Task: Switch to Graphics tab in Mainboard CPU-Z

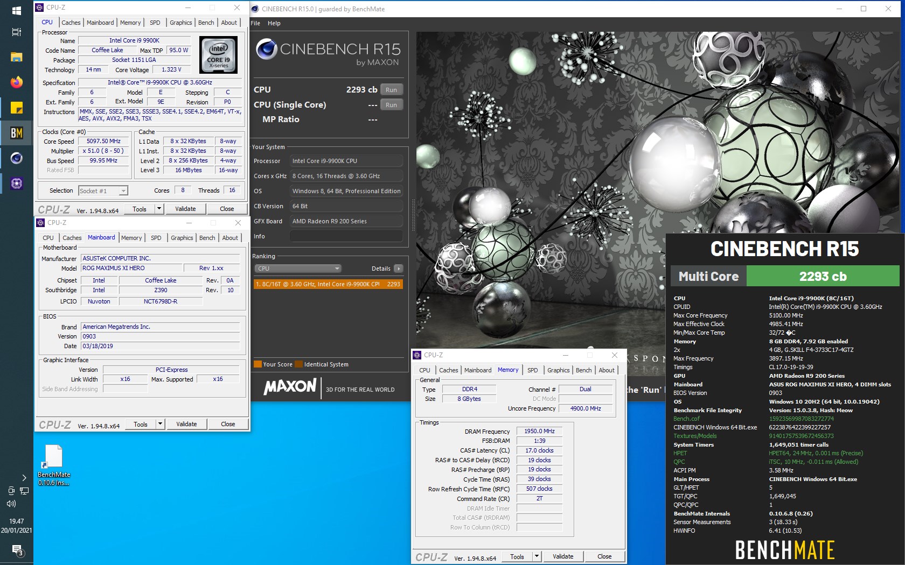Action: coord(182,238)
